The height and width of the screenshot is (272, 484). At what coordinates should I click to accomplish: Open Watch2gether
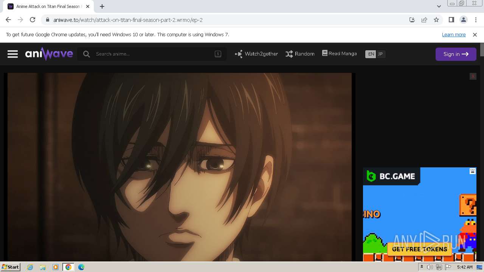point(256,54)
